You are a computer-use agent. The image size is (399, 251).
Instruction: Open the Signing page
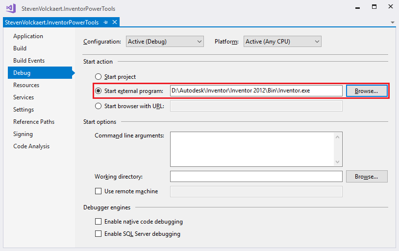coord(23,134)
